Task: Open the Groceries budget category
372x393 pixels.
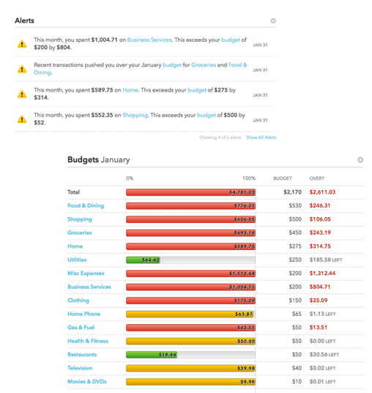Action: [80, 232]
